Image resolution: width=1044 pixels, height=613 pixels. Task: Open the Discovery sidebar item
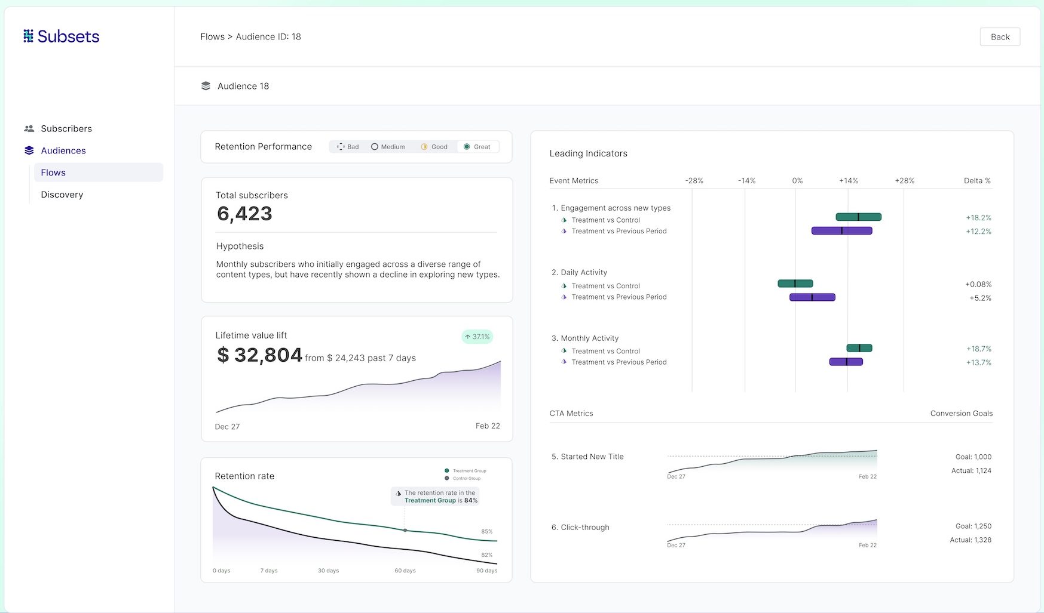[62, 195]
